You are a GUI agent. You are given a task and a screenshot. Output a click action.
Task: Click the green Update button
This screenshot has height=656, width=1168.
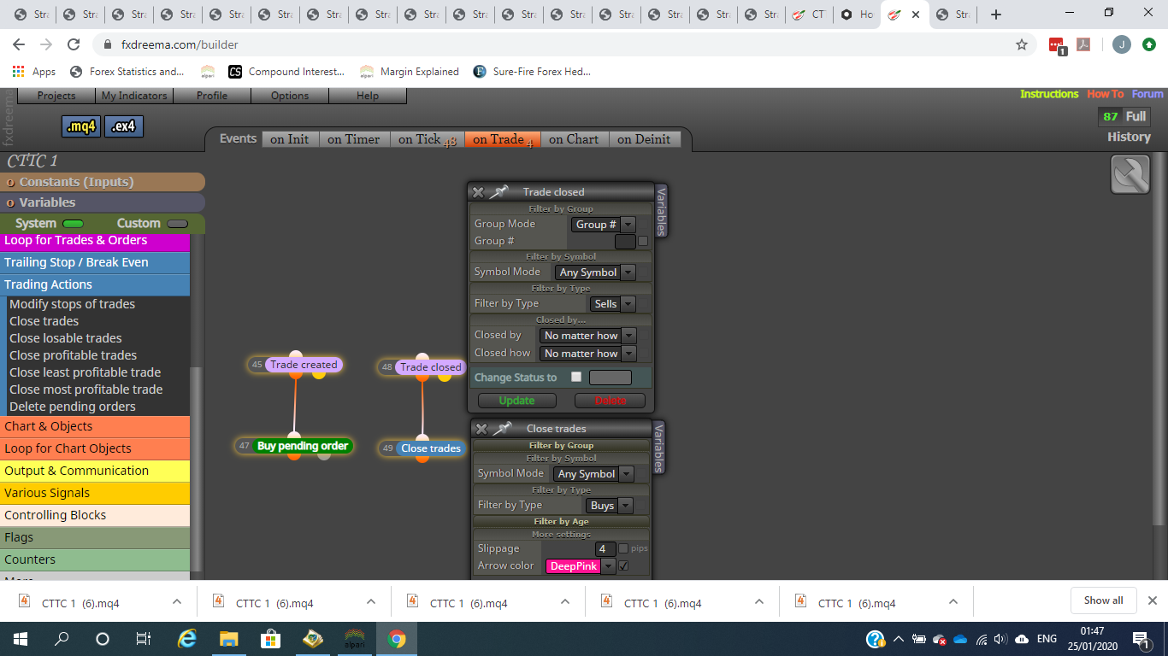516,401
